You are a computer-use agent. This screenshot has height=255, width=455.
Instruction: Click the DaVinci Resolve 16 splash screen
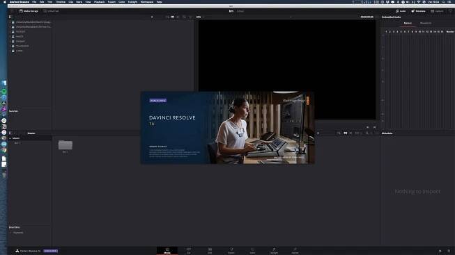[x=227, y=128]
